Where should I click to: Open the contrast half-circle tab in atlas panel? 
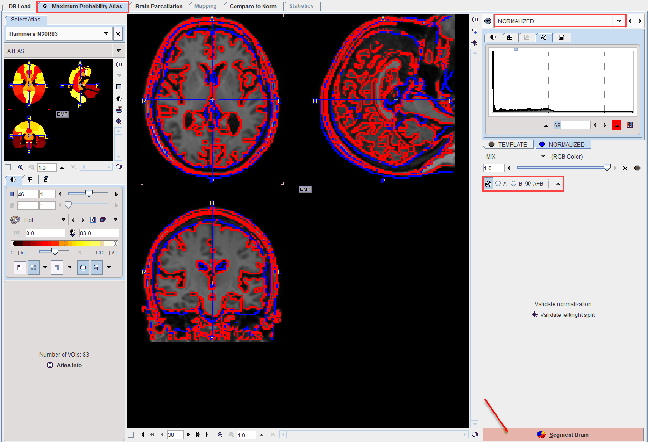coord(13,179)
